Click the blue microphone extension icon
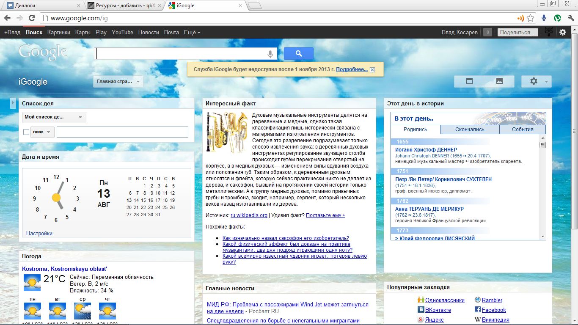This screenshot has height=325, width=578. pos(544,18)
